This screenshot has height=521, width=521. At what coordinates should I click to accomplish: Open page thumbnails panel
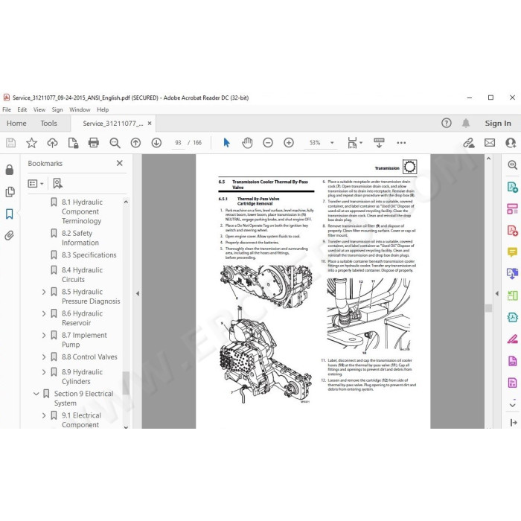pyautogui.click(x=10, y=192)
